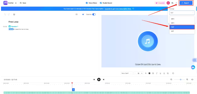This screenshot has height=94, width=197.
Task: Open the Voice Clone tool
Action: coord(91,3)
